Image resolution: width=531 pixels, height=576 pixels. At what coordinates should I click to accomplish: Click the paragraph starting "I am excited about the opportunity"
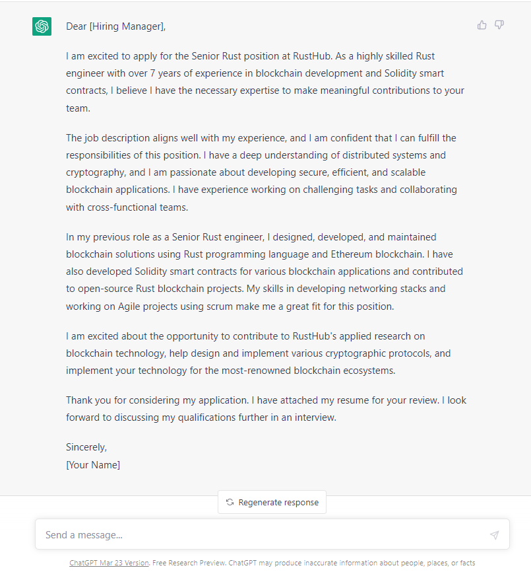264,353
